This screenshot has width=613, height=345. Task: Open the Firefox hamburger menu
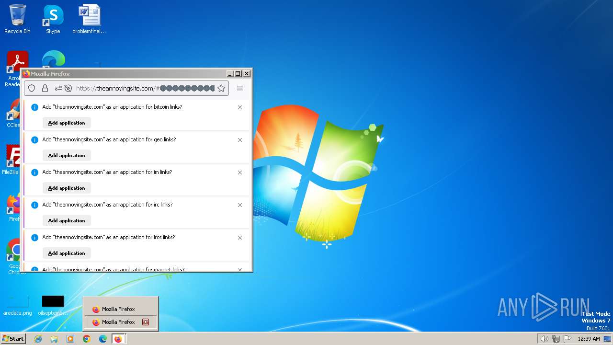[x=240, y=88]
